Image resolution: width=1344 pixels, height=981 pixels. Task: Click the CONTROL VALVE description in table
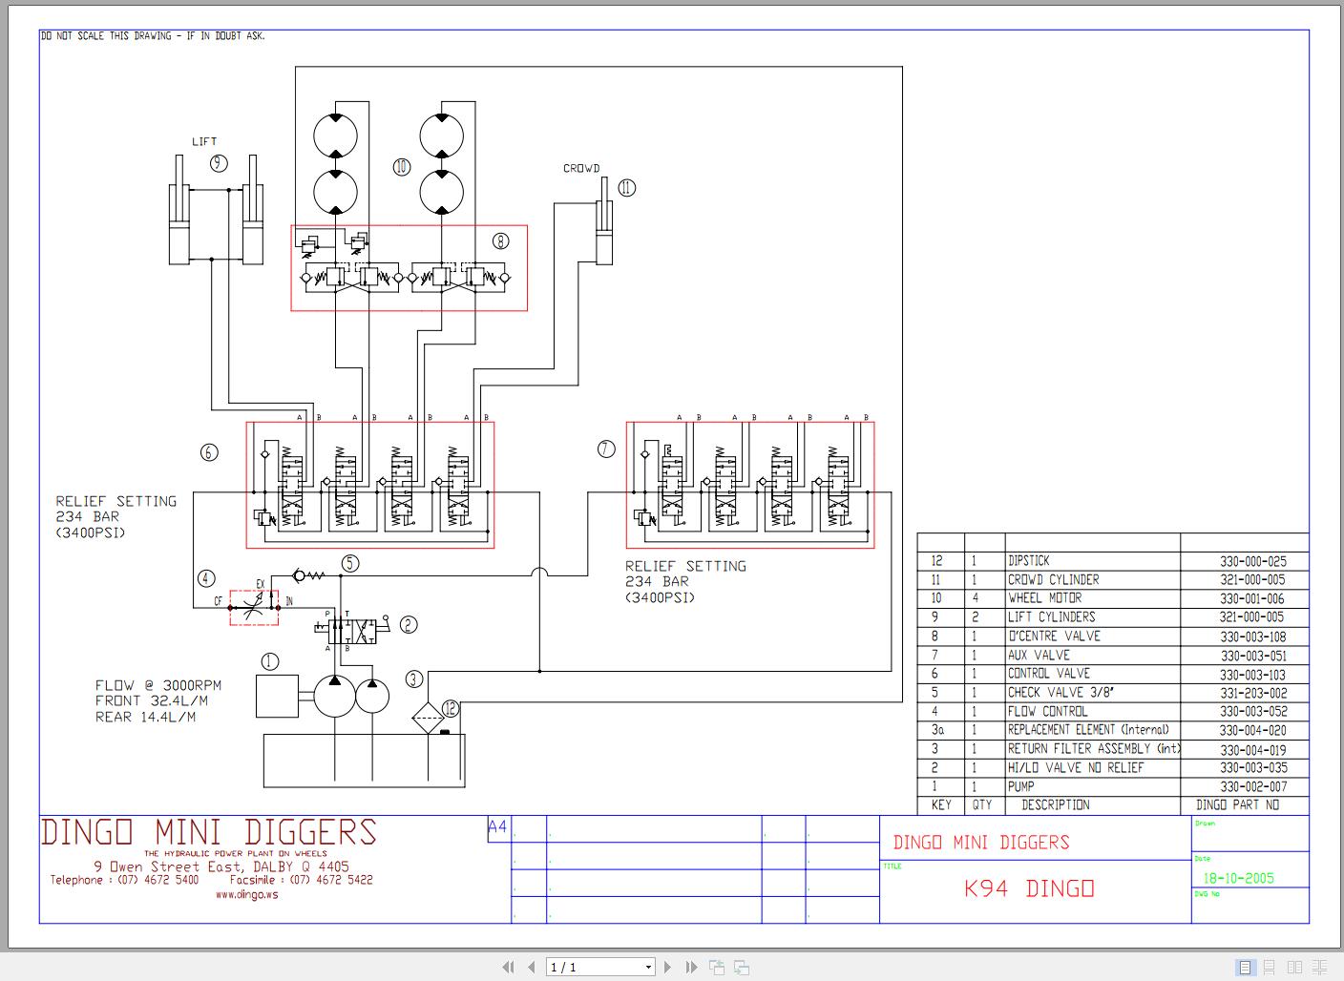pos(1049,674)
